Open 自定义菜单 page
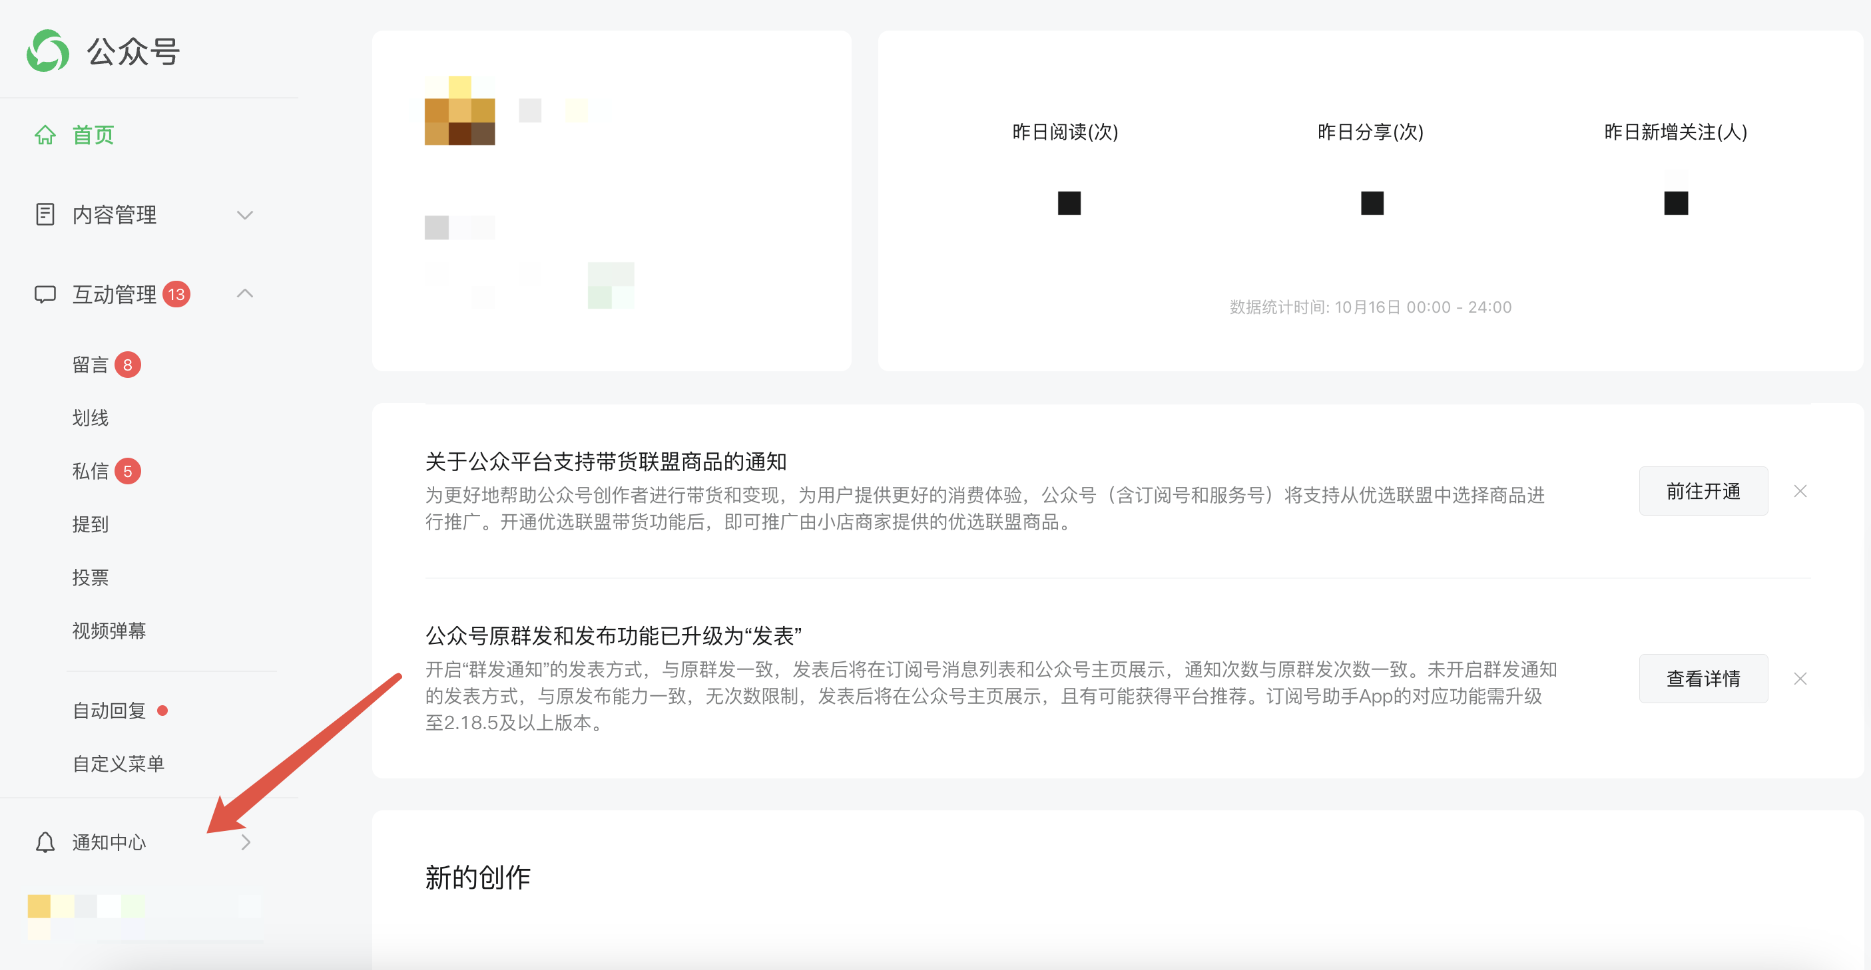 (119, 764)
